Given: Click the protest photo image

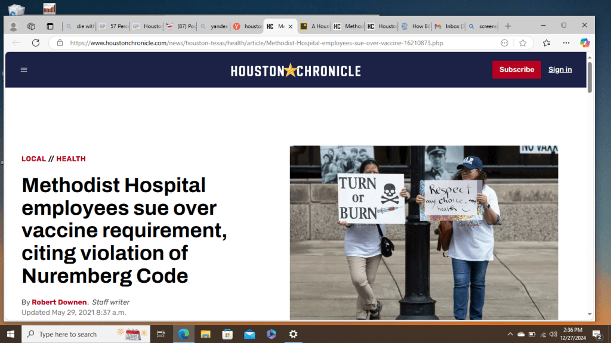Looking at the screenshot, I should 424,233.
